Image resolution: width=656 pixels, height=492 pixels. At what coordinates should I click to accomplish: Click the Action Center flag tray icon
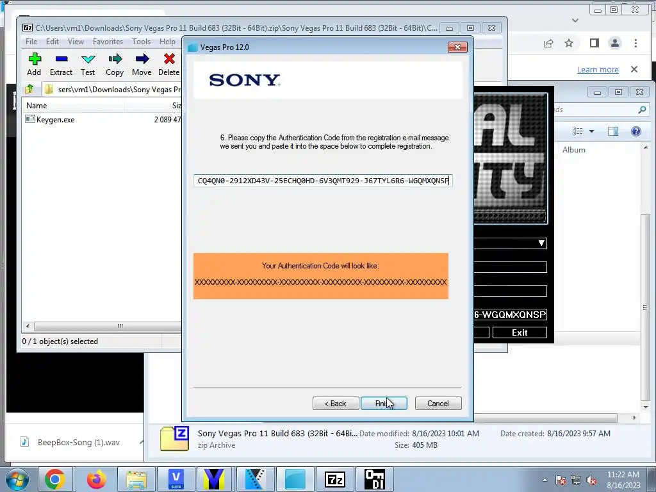[561, 480]
